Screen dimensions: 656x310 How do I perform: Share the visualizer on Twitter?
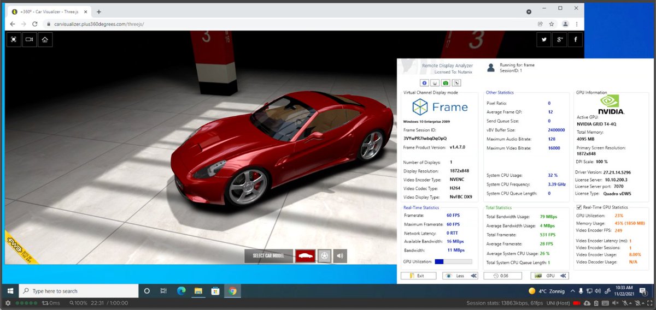click(543, 39)
